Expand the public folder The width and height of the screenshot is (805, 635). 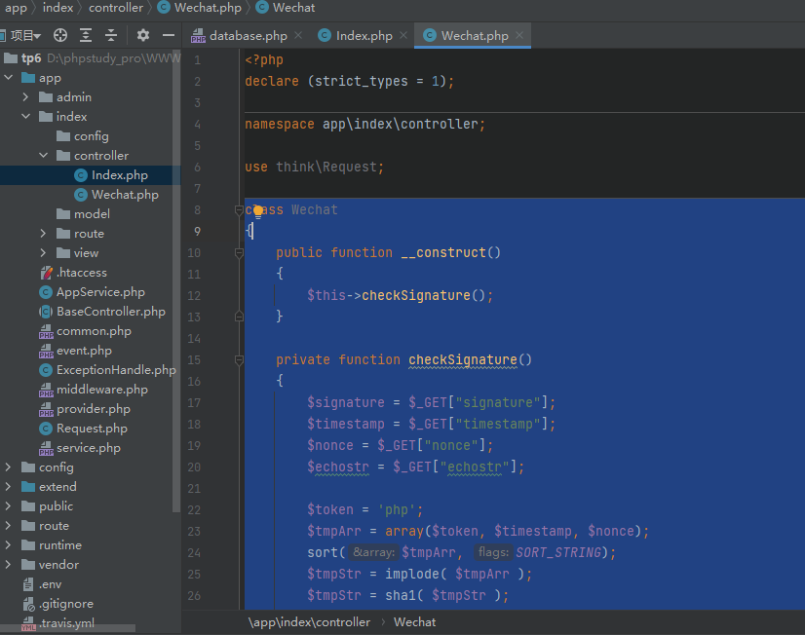[8, 506]
